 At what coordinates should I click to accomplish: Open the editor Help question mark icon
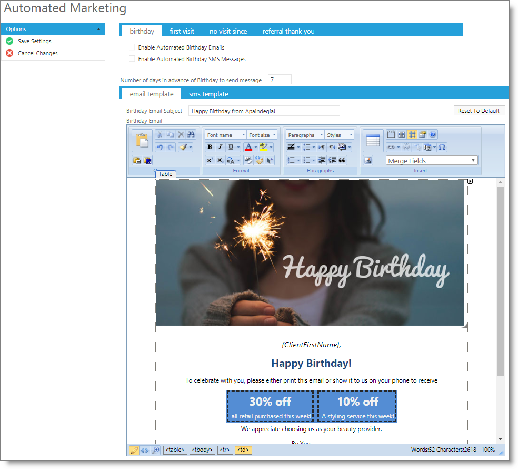pos(433,134)
